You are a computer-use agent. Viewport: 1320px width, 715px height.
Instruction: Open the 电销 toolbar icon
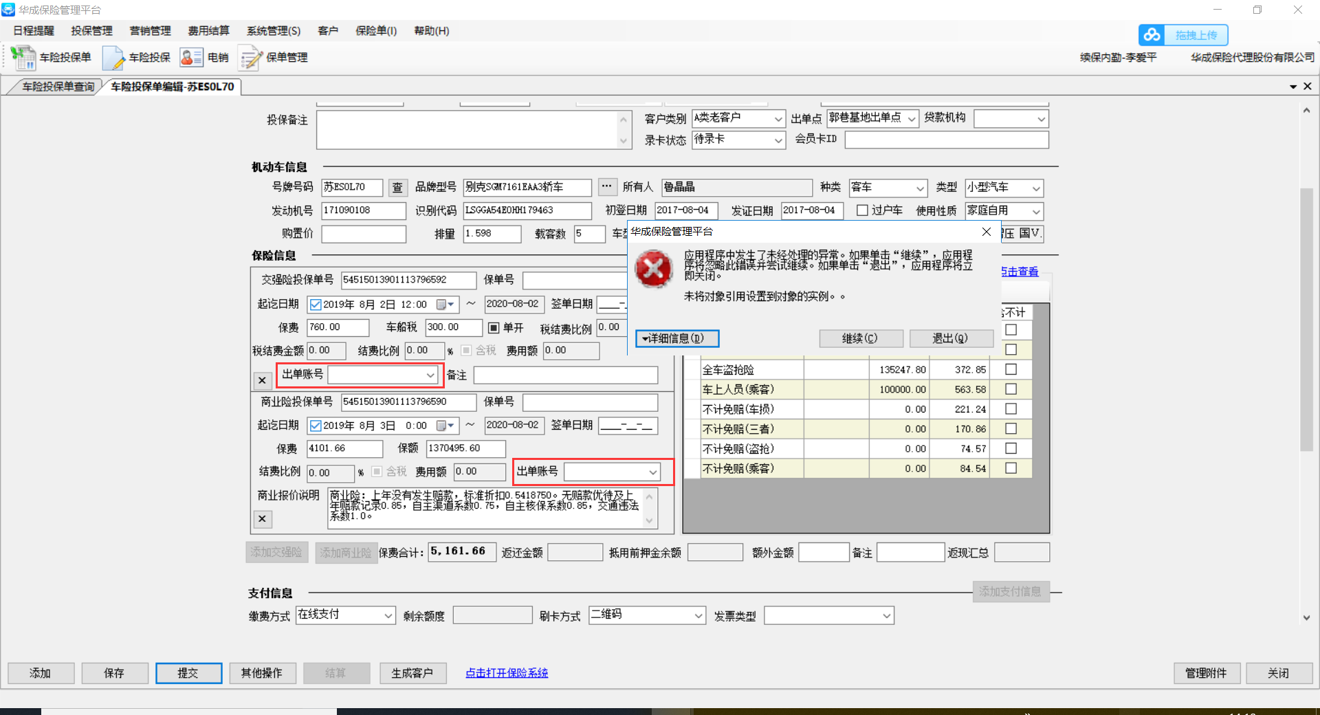(x=191, y=58)
